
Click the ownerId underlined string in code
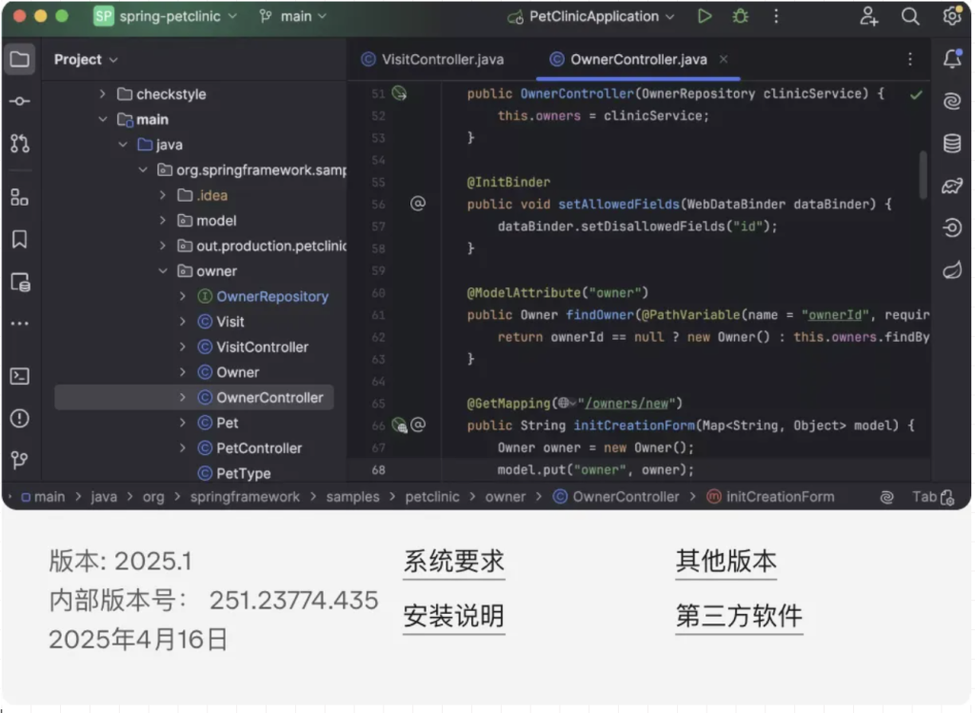pyautogui.click(x=835, y=315)
